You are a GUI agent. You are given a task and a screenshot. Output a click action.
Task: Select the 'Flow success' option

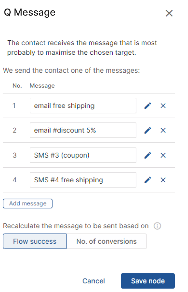(x=35, y=241)
